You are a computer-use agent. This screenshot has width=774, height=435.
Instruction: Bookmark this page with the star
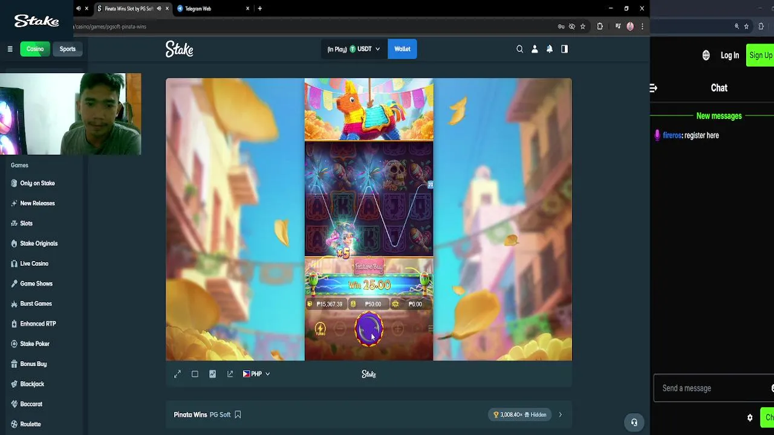(583, 27)
